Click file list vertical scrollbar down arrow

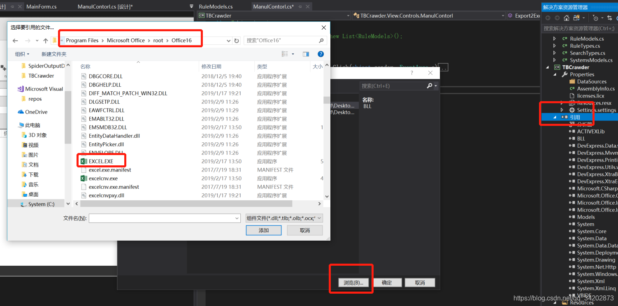click(327, 197)
